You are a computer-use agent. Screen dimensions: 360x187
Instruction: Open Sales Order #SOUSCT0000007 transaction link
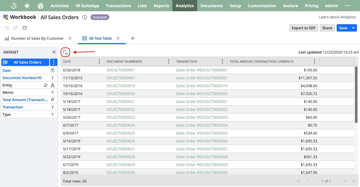coord(202,78)
